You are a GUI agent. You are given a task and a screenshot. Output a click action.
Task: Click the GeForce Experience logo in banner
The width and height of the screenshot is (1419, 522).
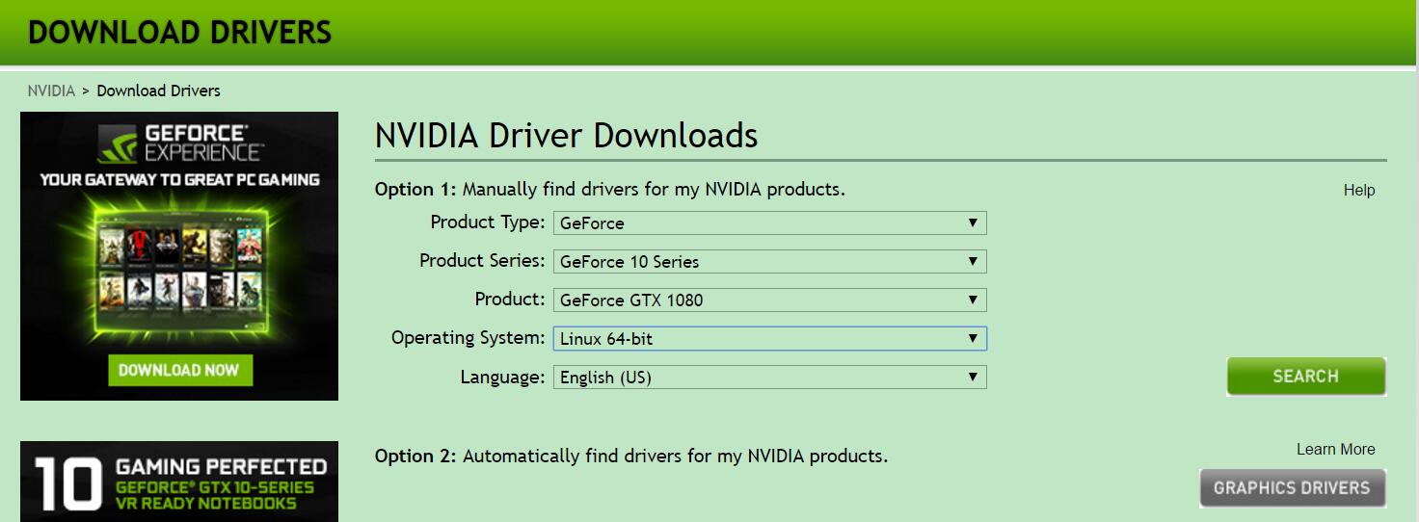pos(179,142)
